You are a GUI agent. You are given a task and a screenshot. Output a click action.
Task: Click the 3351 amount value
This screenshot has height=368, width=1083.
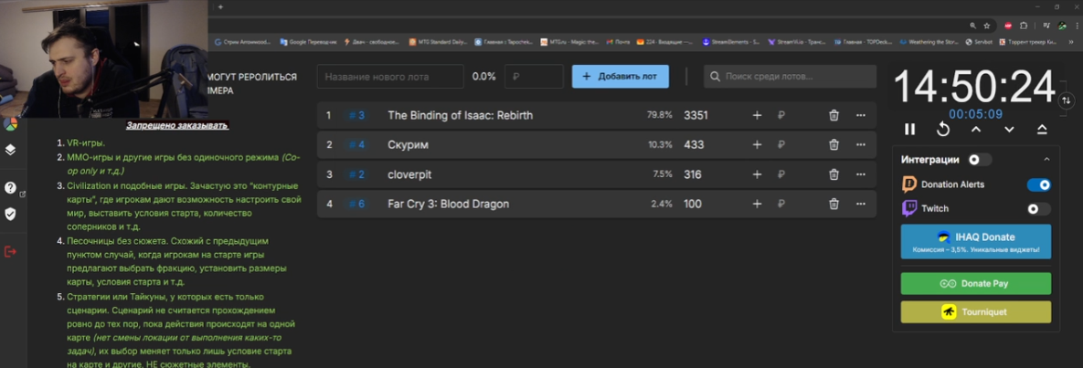click(x=696, y=115)
